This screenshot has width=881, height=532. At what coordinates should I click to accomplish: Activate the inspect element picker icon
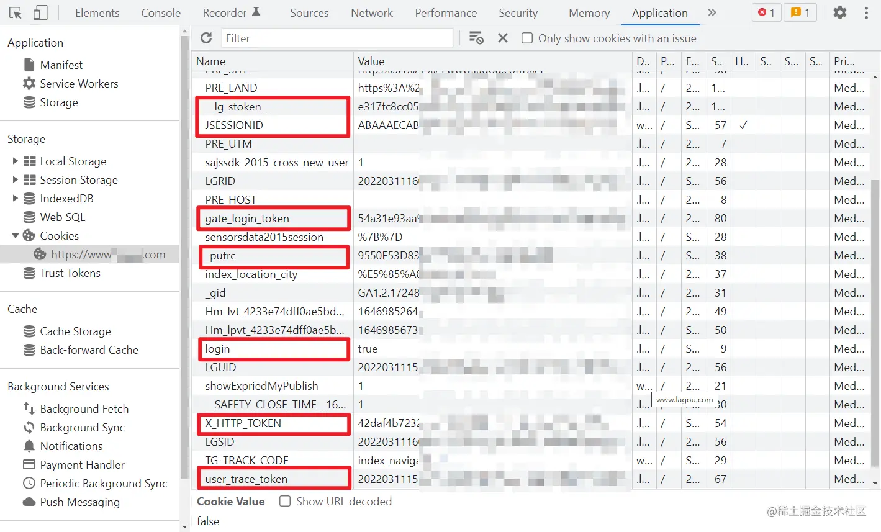[16, 12]
